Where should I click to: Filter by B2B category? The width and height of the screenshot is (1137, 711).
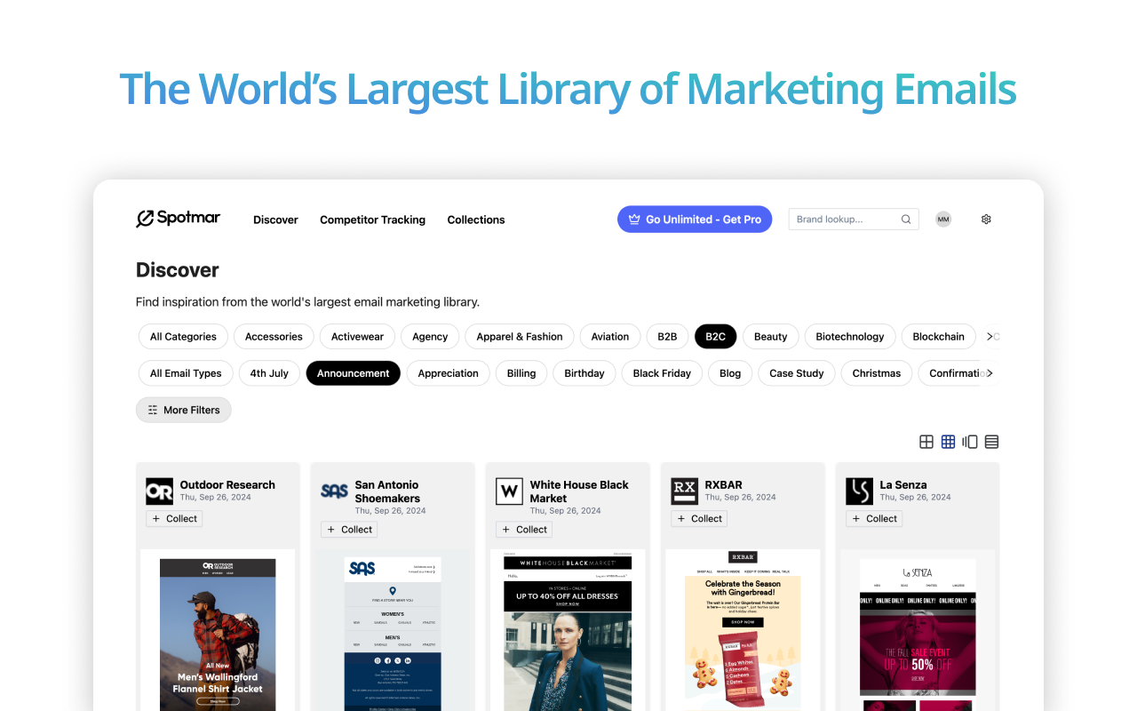[x=667, y=337]
